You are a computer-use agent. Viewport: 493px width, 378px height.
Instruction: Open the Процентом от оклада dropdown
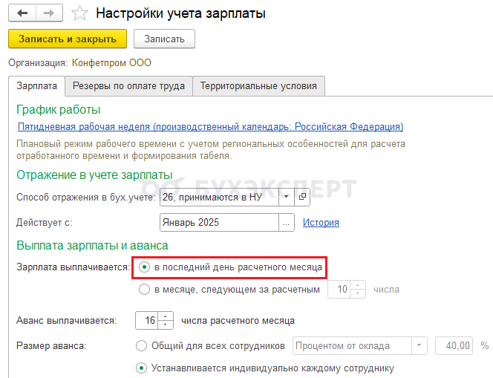coord(420,345)
